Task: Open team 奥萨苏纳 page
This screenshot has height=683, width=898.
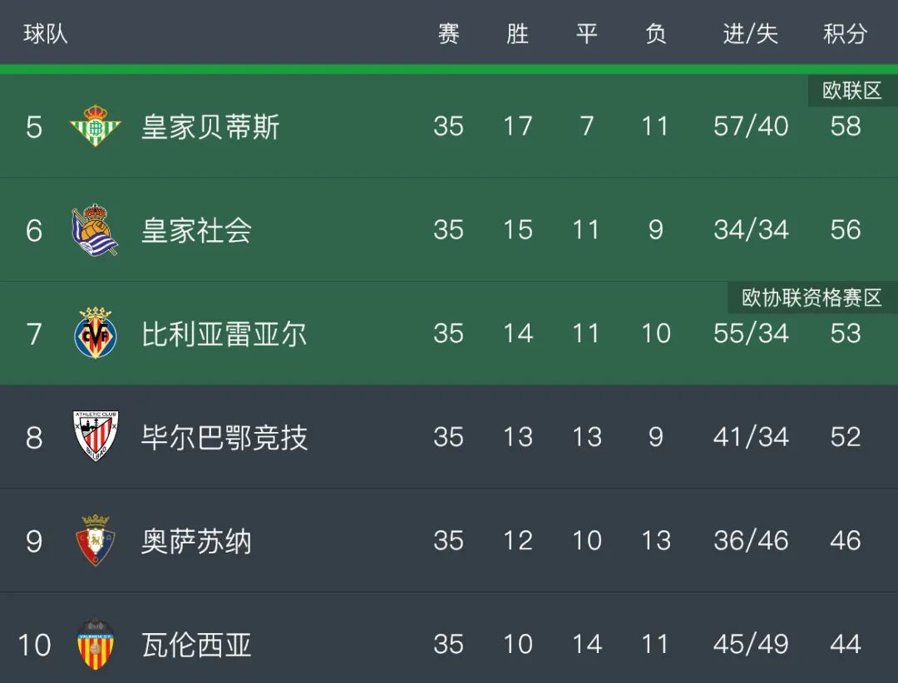Action: (196, 541)
